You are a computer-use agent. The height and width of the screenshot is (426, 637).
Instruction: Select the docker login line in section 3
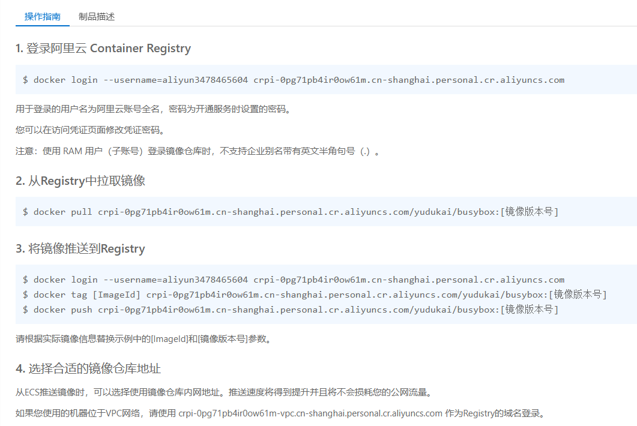point(294,280)
